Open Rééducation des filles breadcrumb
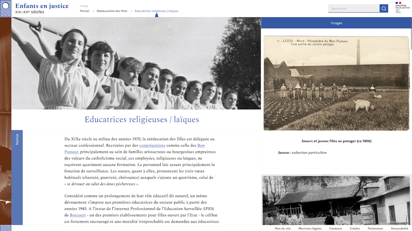Viewport: 412px width, 231px height. [x=112, y=11]
